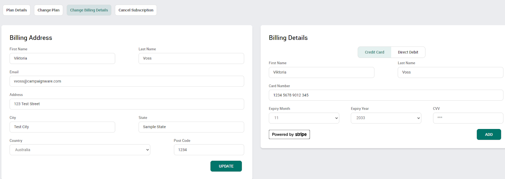Click the UPDATE billing address button

click(226, 166)
